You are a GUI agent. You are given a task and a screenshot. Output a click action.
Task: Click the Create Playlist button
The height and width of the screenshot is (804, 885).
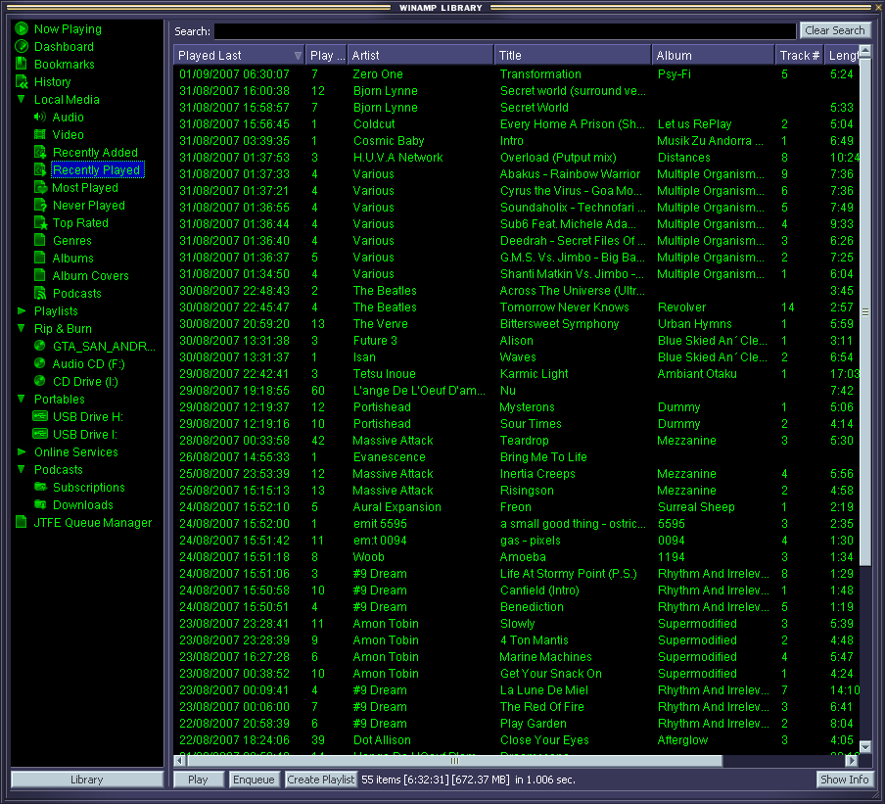320,780
